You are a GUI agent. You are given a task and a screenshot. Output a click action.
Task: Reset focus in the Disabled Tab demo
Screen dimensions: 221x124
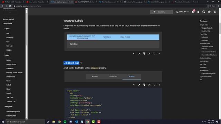[149, 85]
